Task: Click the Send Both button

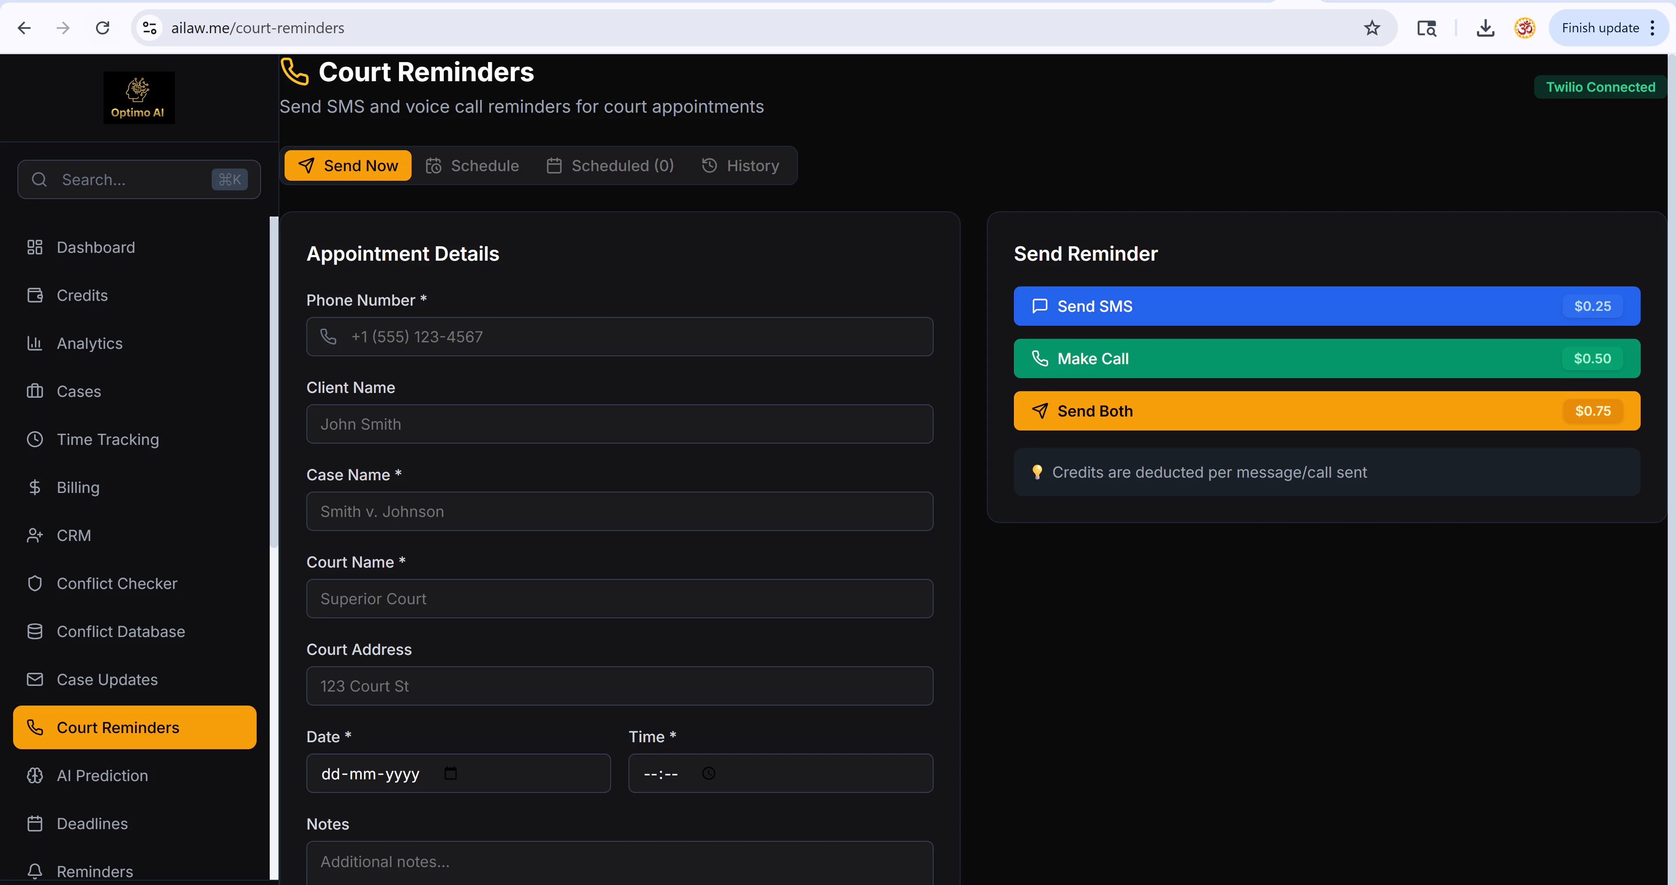Action: click(1326, 411)
